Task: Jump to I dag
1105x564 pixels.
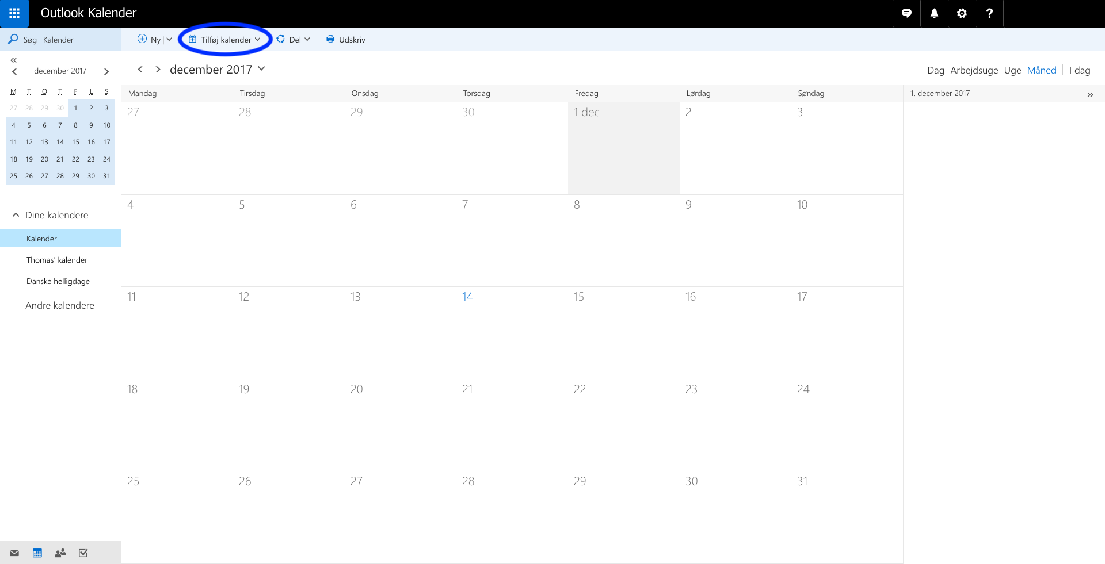Action: pos(1080,70)
